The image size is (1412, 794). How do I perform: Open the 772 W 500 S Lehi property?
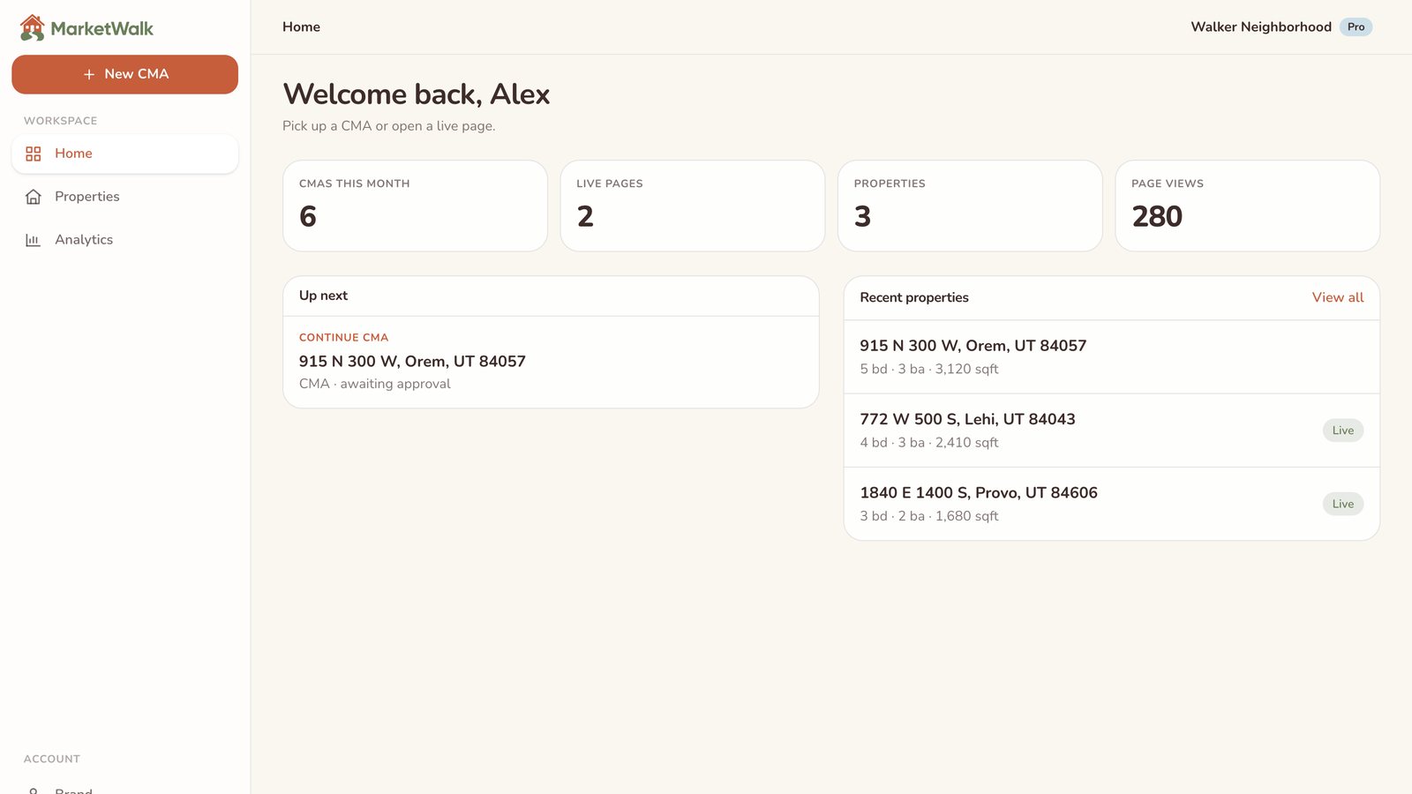pos(1111,431)
